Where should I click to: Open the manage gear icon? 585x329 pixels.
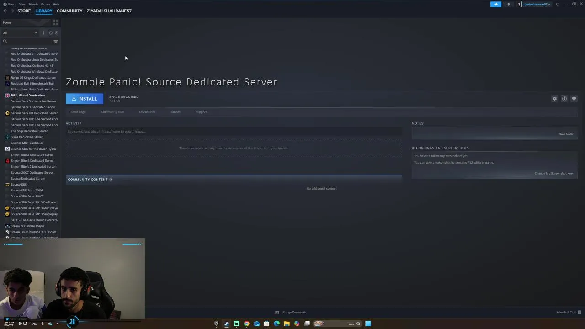click(555, 99)
